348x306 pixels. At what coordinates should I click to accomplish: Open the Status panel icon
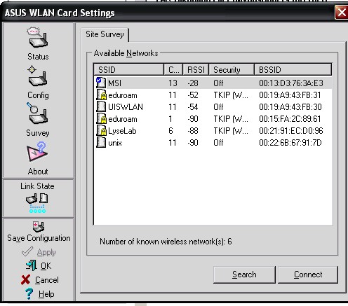tap(38, 38)
